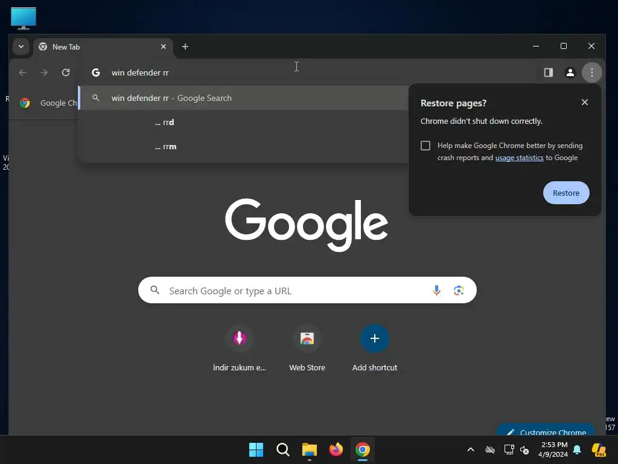Open the Windows Start menu

256,449
